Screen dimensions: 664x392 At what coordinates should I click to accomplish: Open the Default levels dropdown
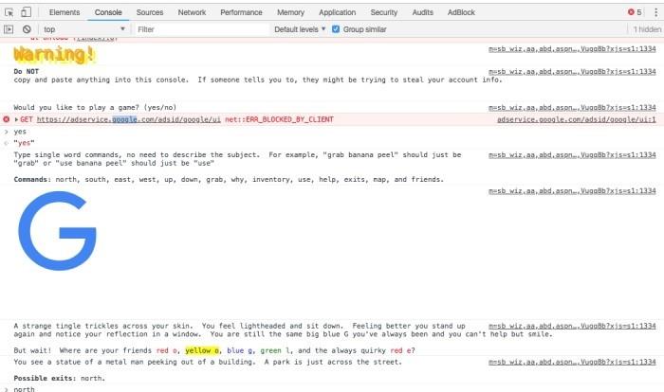[300, 29]
